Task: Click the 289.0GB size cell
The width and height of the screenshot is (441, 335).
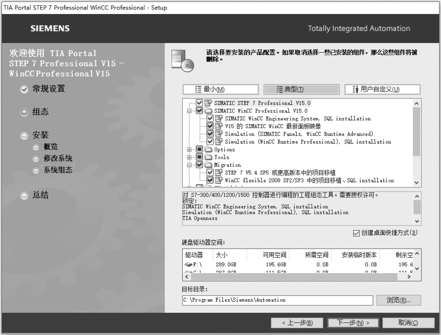Action: point(226,265)
